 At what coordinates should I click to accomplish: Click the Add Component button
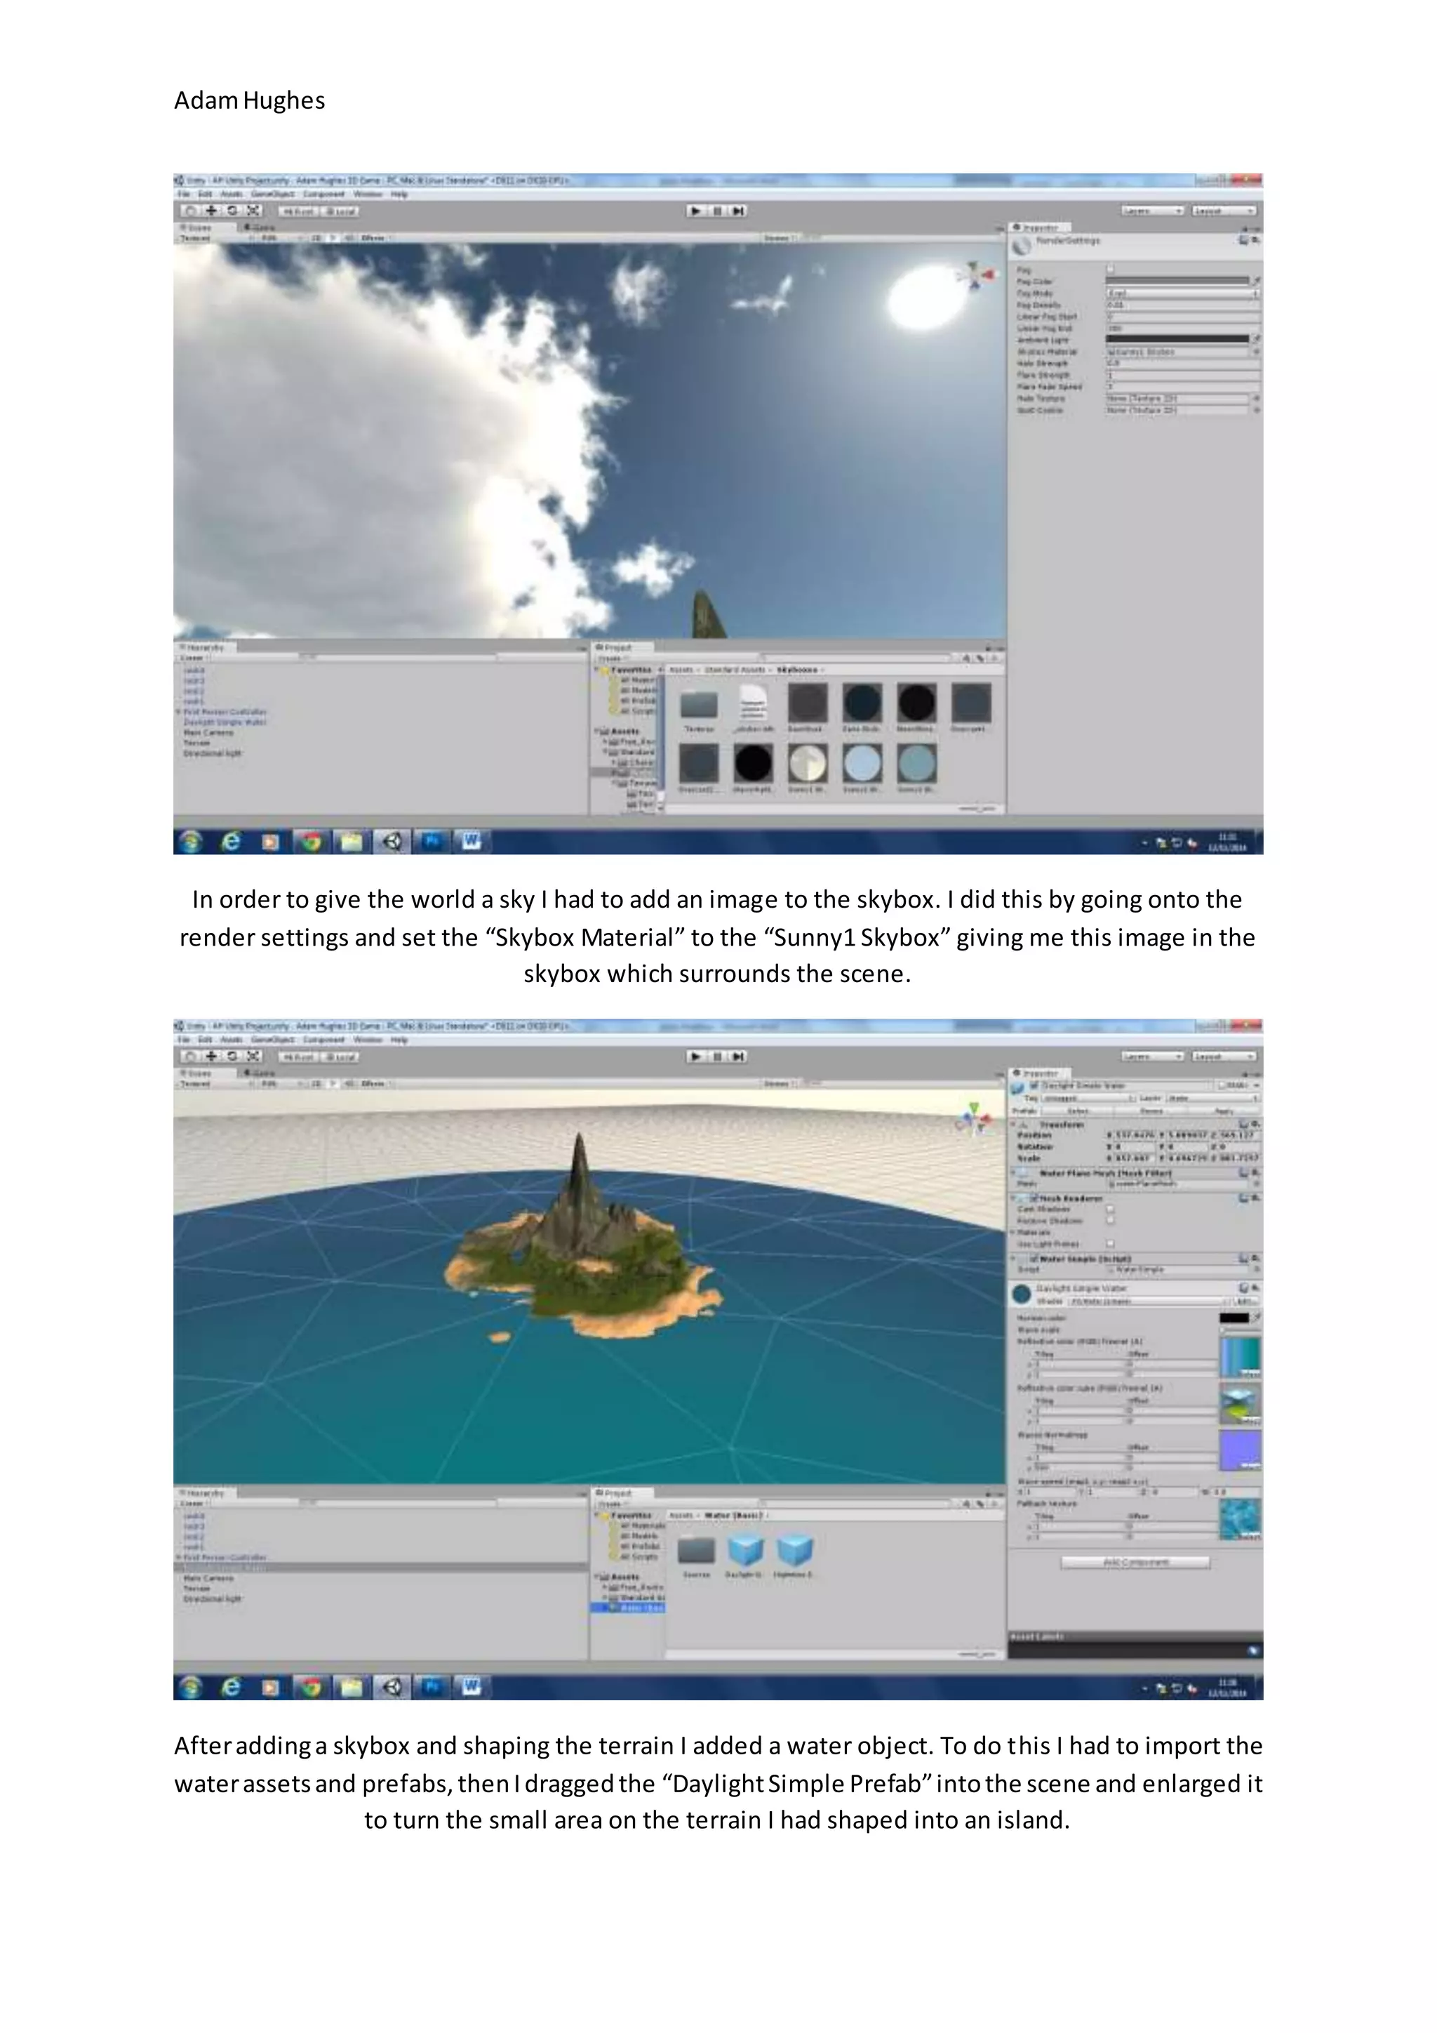coord(1135,1563)
